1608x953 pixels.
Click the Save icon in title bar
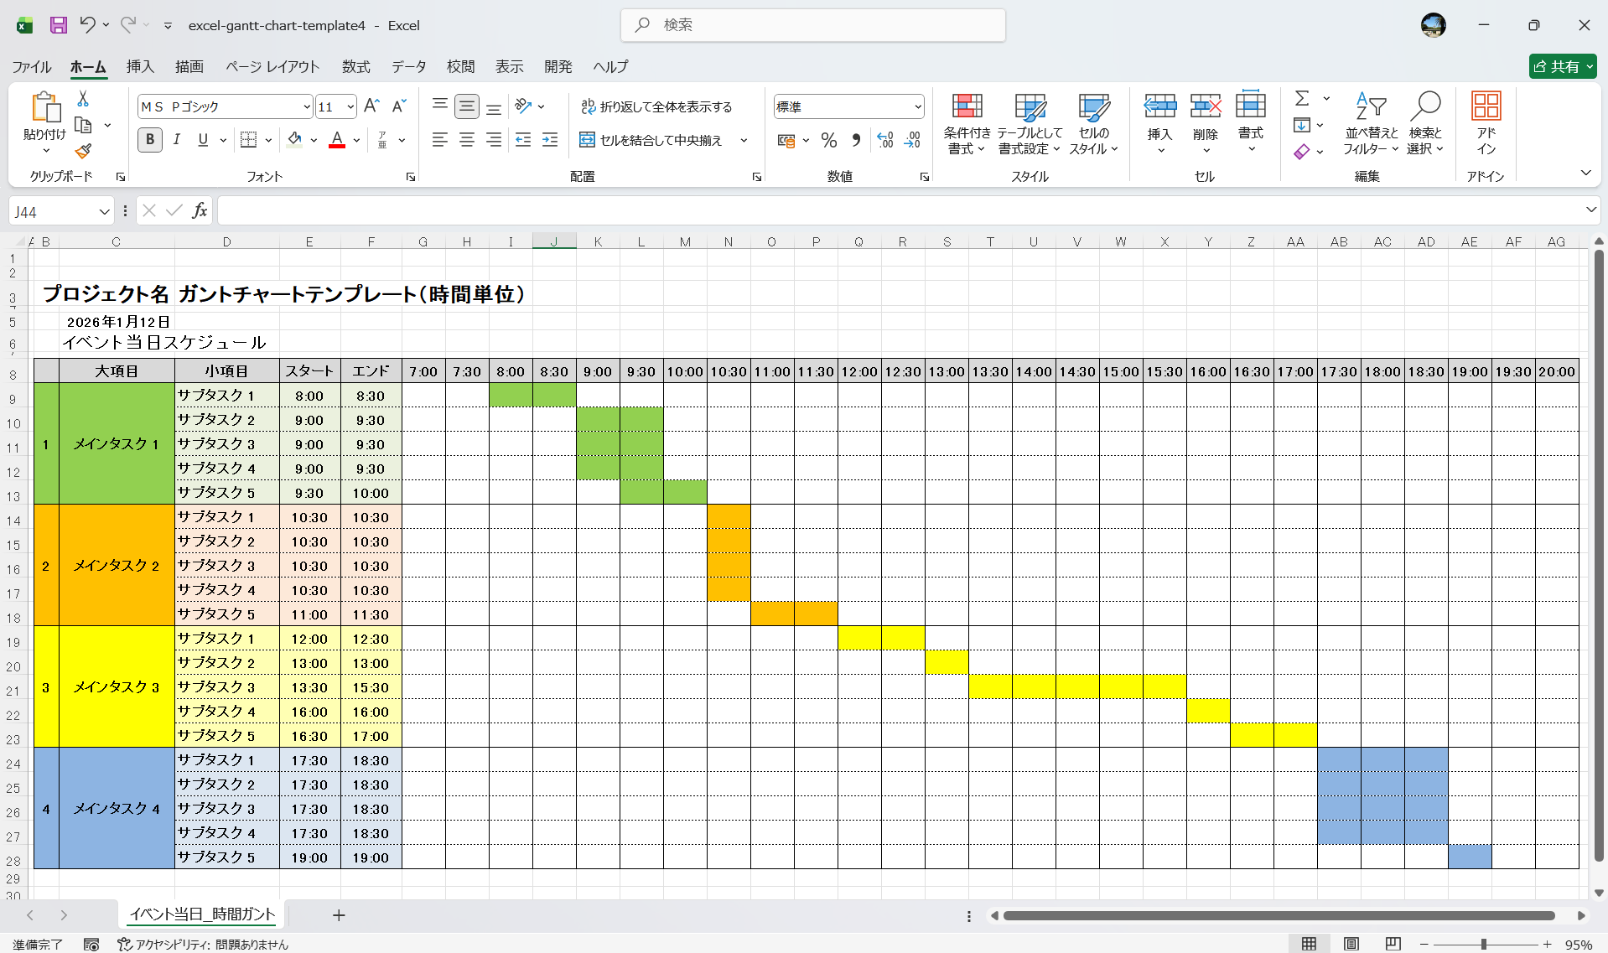point(58,25)
